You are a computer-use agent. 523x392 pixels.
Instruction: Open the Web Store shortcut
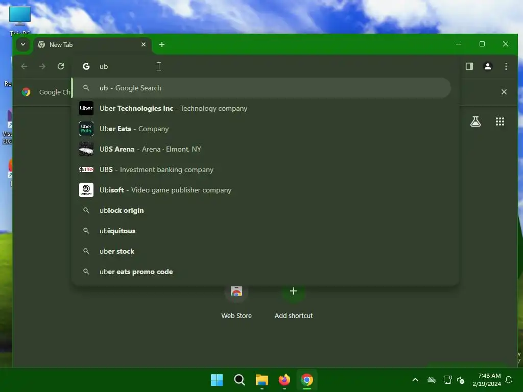coord(236,302)
